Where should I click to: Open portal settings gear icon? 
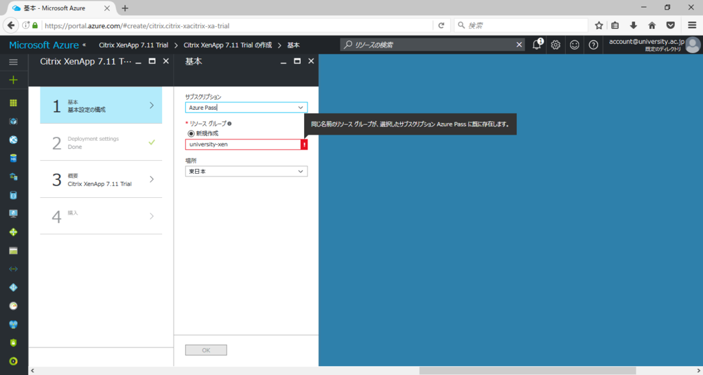pyautogui.click(x=555, y=45)
